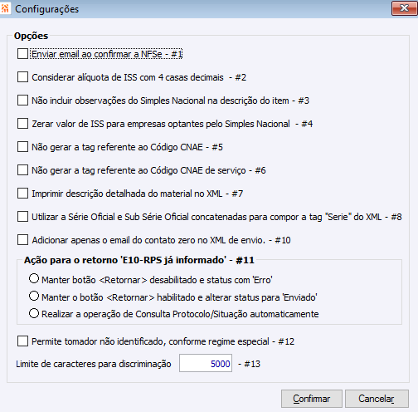
Task: Enable 'Permite tomador não identificado' #12 checkbox
Action: [22, 341]
